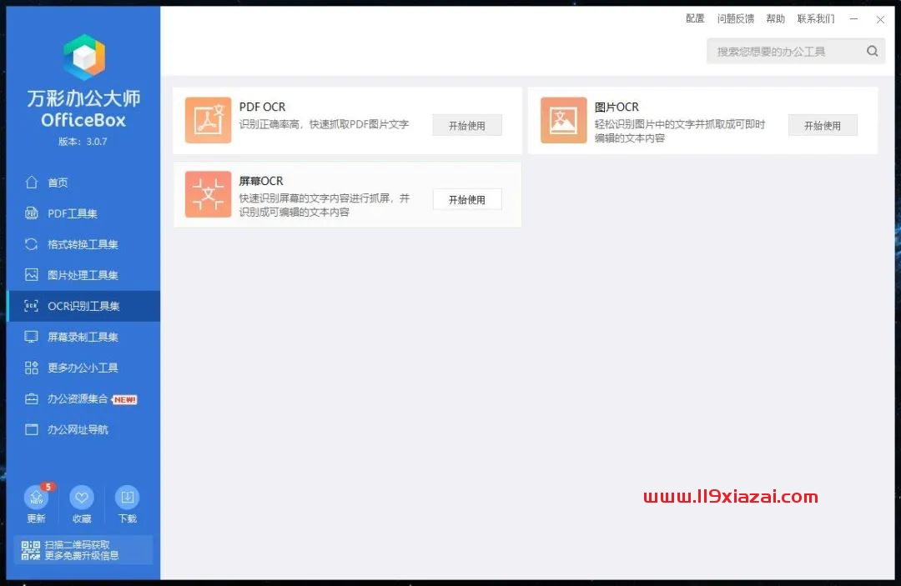Click the 扫描二维码获取 upgrade info banner
The height and width of the screenshot is (586, 901).
(x=84, y=550)
